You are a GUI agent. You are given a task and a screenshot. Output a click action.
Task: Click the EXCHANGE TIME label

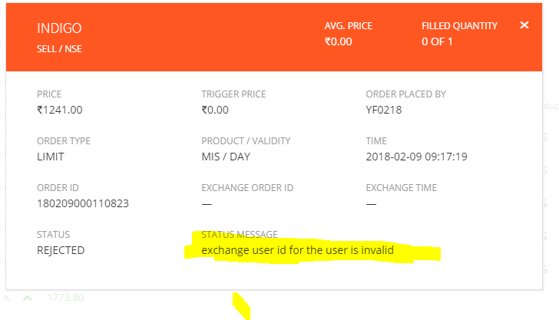401,188
